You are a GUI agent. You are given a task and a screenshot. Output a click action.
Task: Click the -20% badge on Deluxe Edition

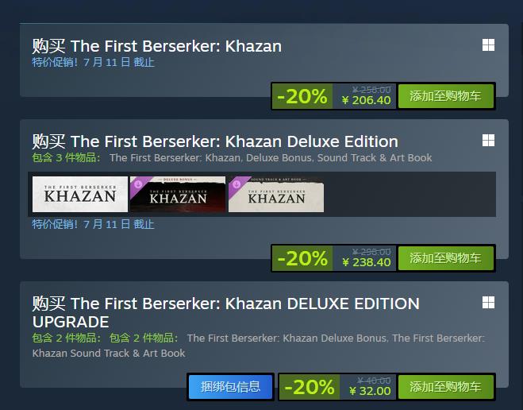click(x=302, y=258)
